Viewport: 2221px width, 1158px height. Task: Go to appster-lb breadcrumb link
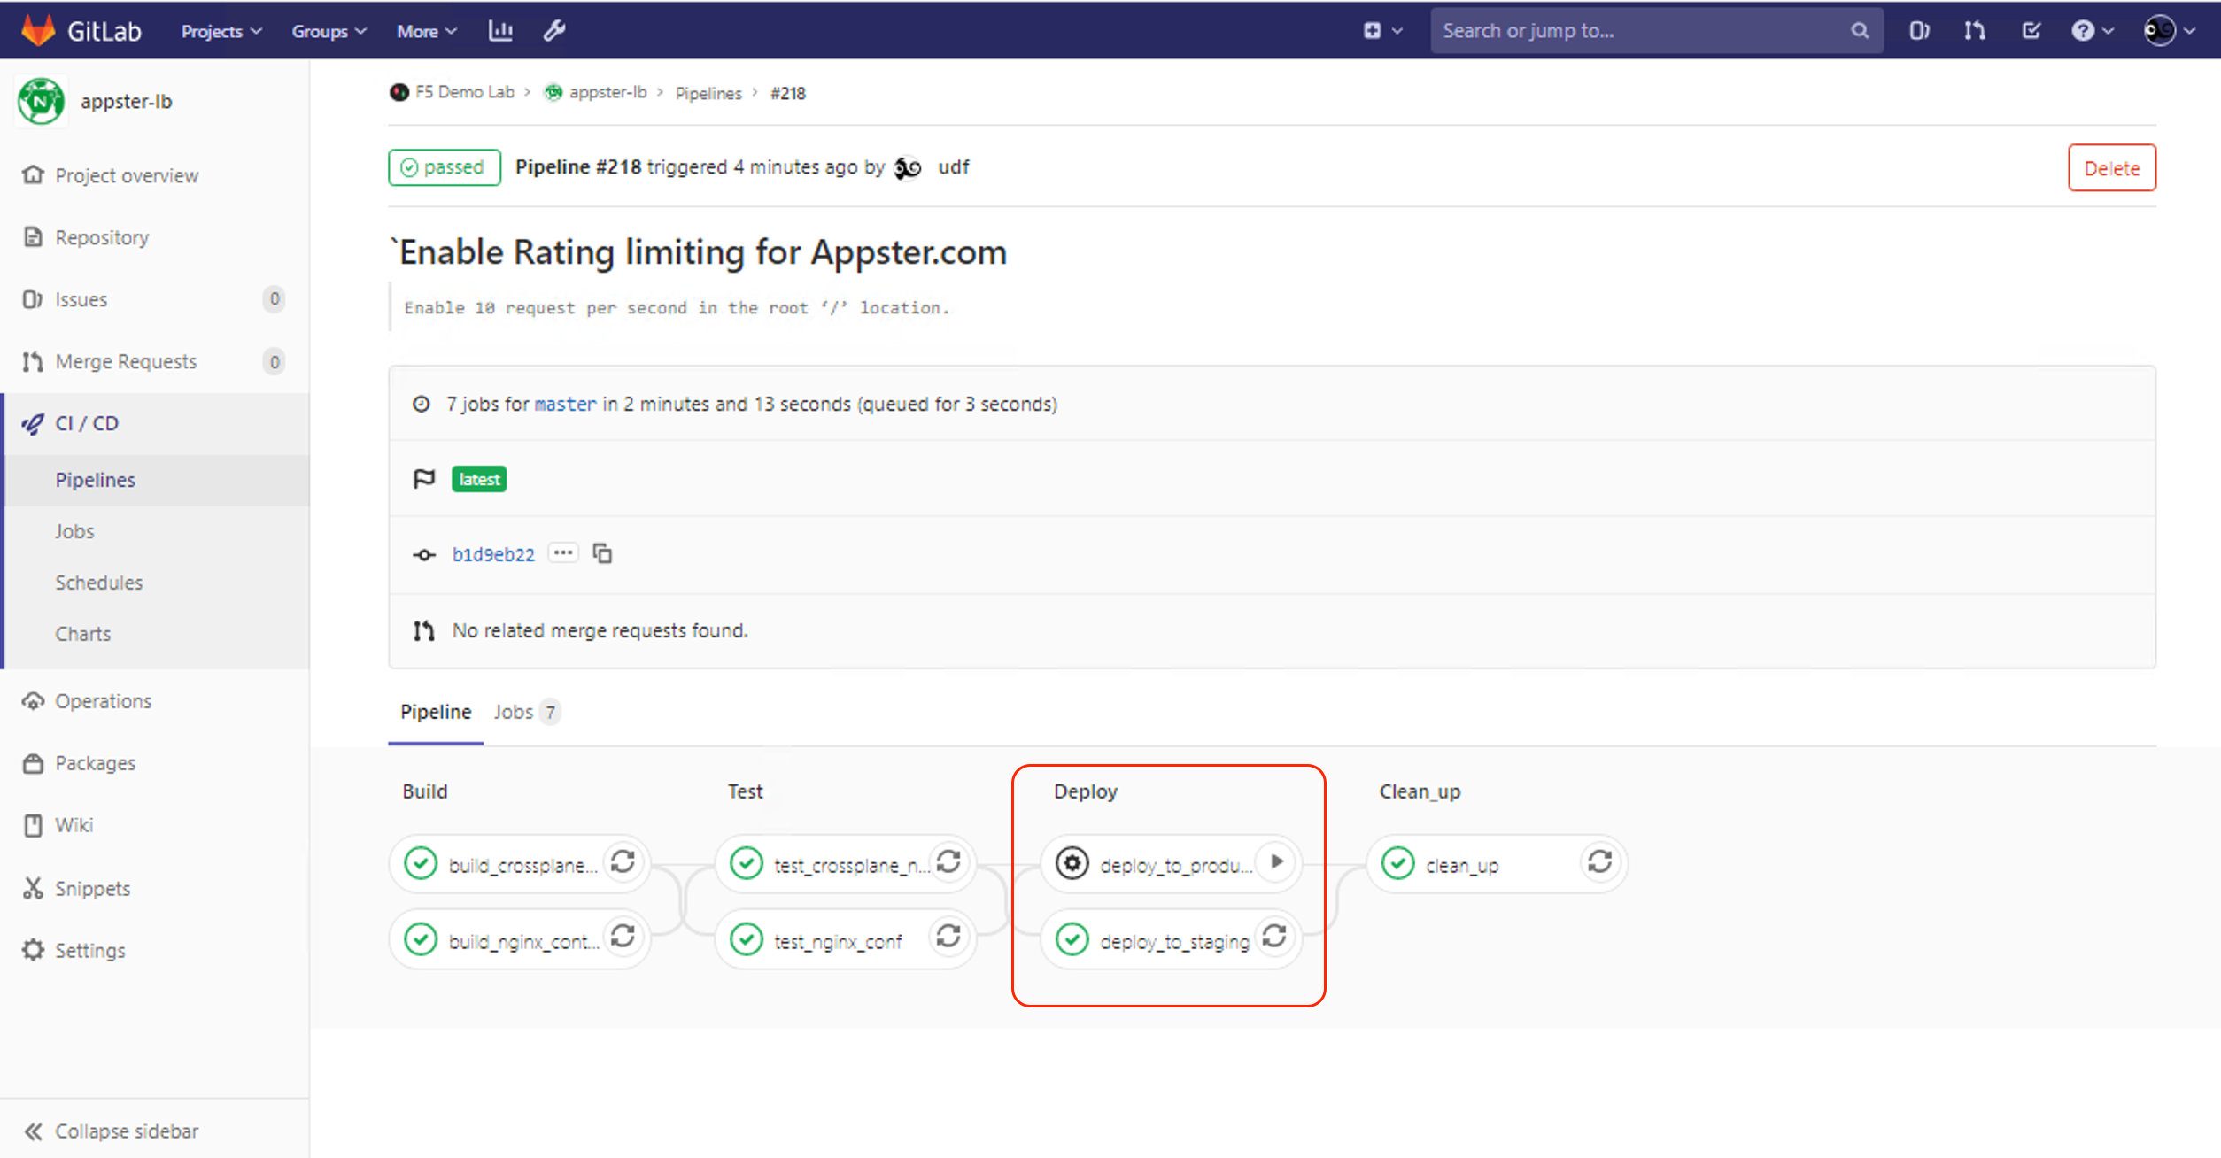point(607,92)
